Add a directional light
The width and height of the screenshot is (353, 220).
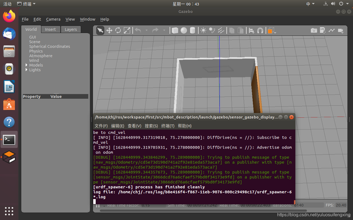[x=221, y=30]
